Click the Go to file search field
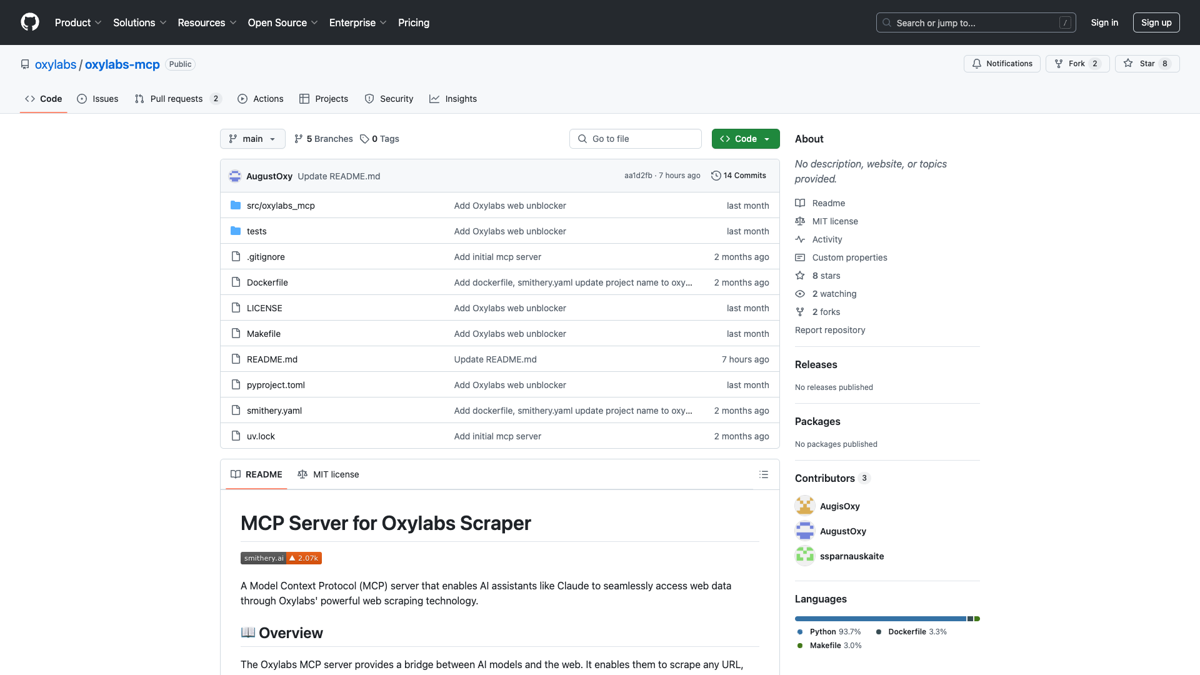The image size is (1200, 675). (x=635, y=139)
